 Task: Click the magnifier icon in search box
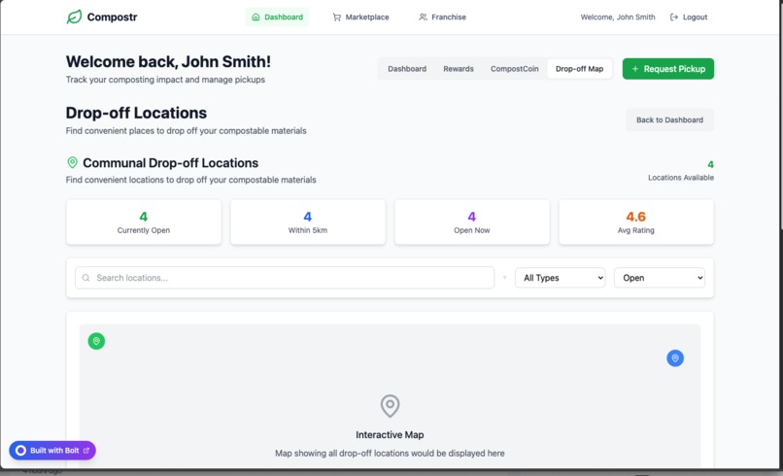pos(85,278)
